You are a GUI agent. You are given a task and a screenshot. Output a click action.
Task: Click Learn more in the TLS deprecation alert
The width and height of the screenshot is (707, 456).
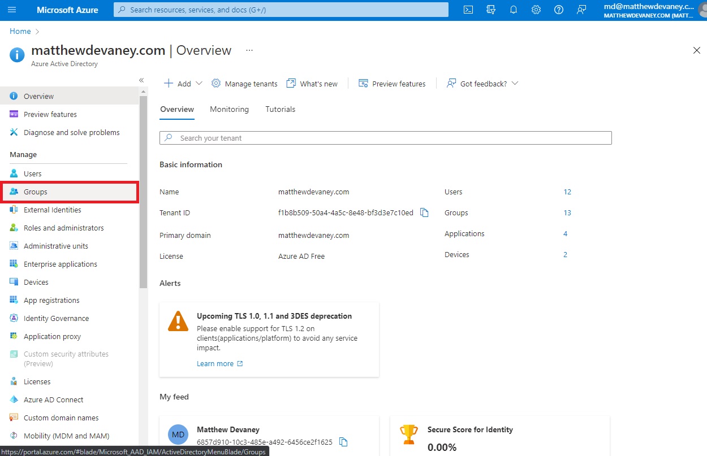coord(215,363)
